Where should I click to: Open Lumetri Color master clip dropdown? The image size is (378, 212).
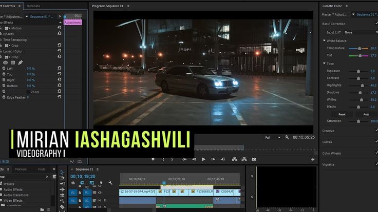coord(353,14)
